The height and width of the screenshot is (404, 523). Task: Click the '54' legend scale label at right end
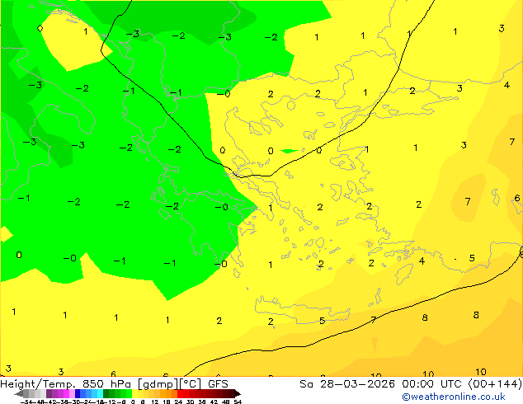pyautogui.click(x=238, y=402)
